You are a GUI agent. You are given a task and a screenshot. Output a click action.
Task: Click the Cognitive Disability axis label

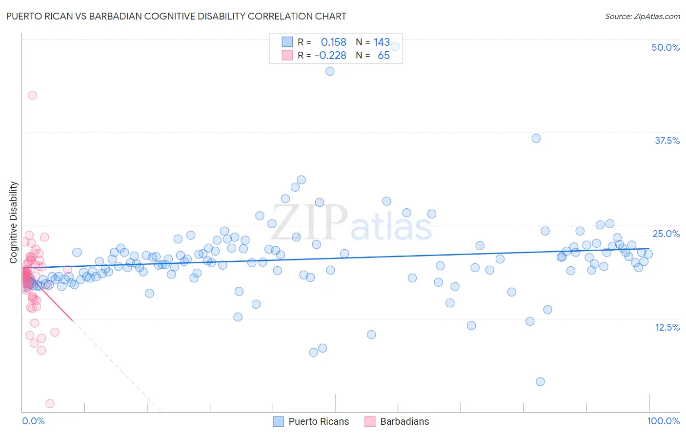tap(13, 222)
